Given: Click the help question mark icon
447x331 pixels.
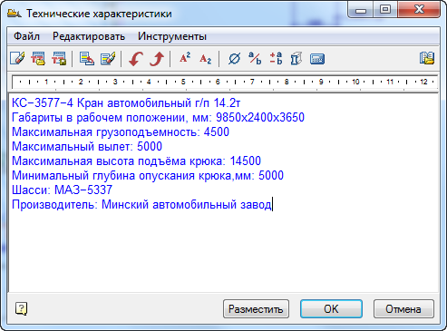Looking at the screenshot, I should (21, 308).
